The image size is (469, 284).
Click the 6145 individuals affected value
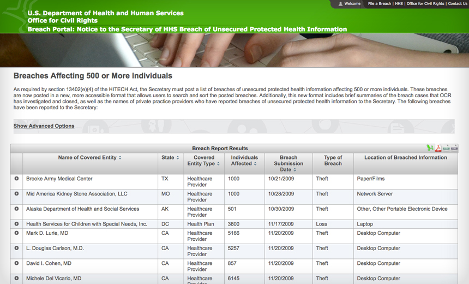[233, 279]
